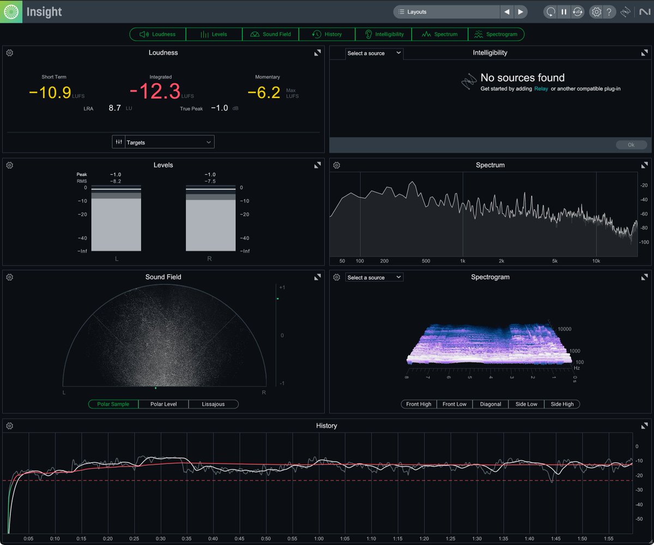This screenshot has height=545, width=654.
Task: Open Spectrogram Select a source dropdown
Action: click(x=374, y=277)
